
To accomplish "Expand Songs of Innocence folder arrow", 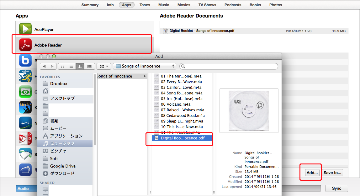I will point(145,76).
